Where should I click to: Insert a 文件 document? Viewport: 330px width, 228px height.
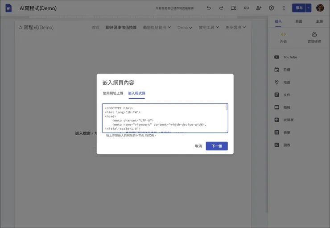282,95
